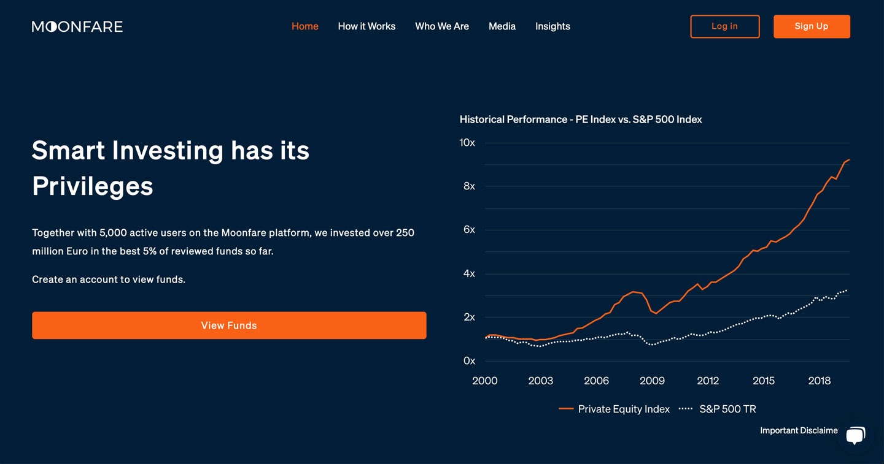Viewport: 884px width, 464px height.
Task: Open the Important Disclaimer link
Action: click(799, 430)
